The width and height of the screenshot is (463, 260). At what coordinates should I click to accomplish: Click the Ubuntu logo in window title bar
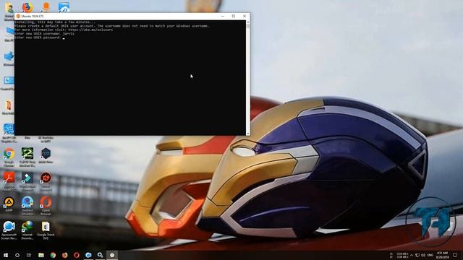click(x=18, y=16)
